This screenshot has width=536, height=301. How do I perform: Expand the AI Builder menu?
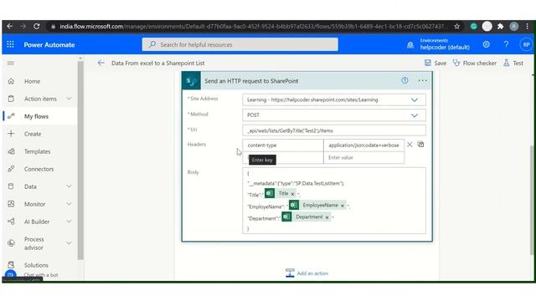(69, 222)
